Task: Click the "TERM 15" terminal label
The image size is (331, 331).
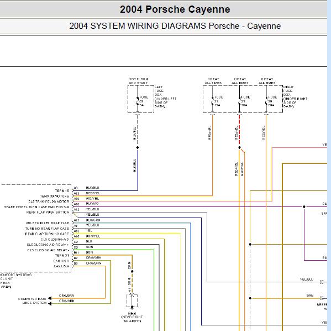Action: click(x=62, y=191)
